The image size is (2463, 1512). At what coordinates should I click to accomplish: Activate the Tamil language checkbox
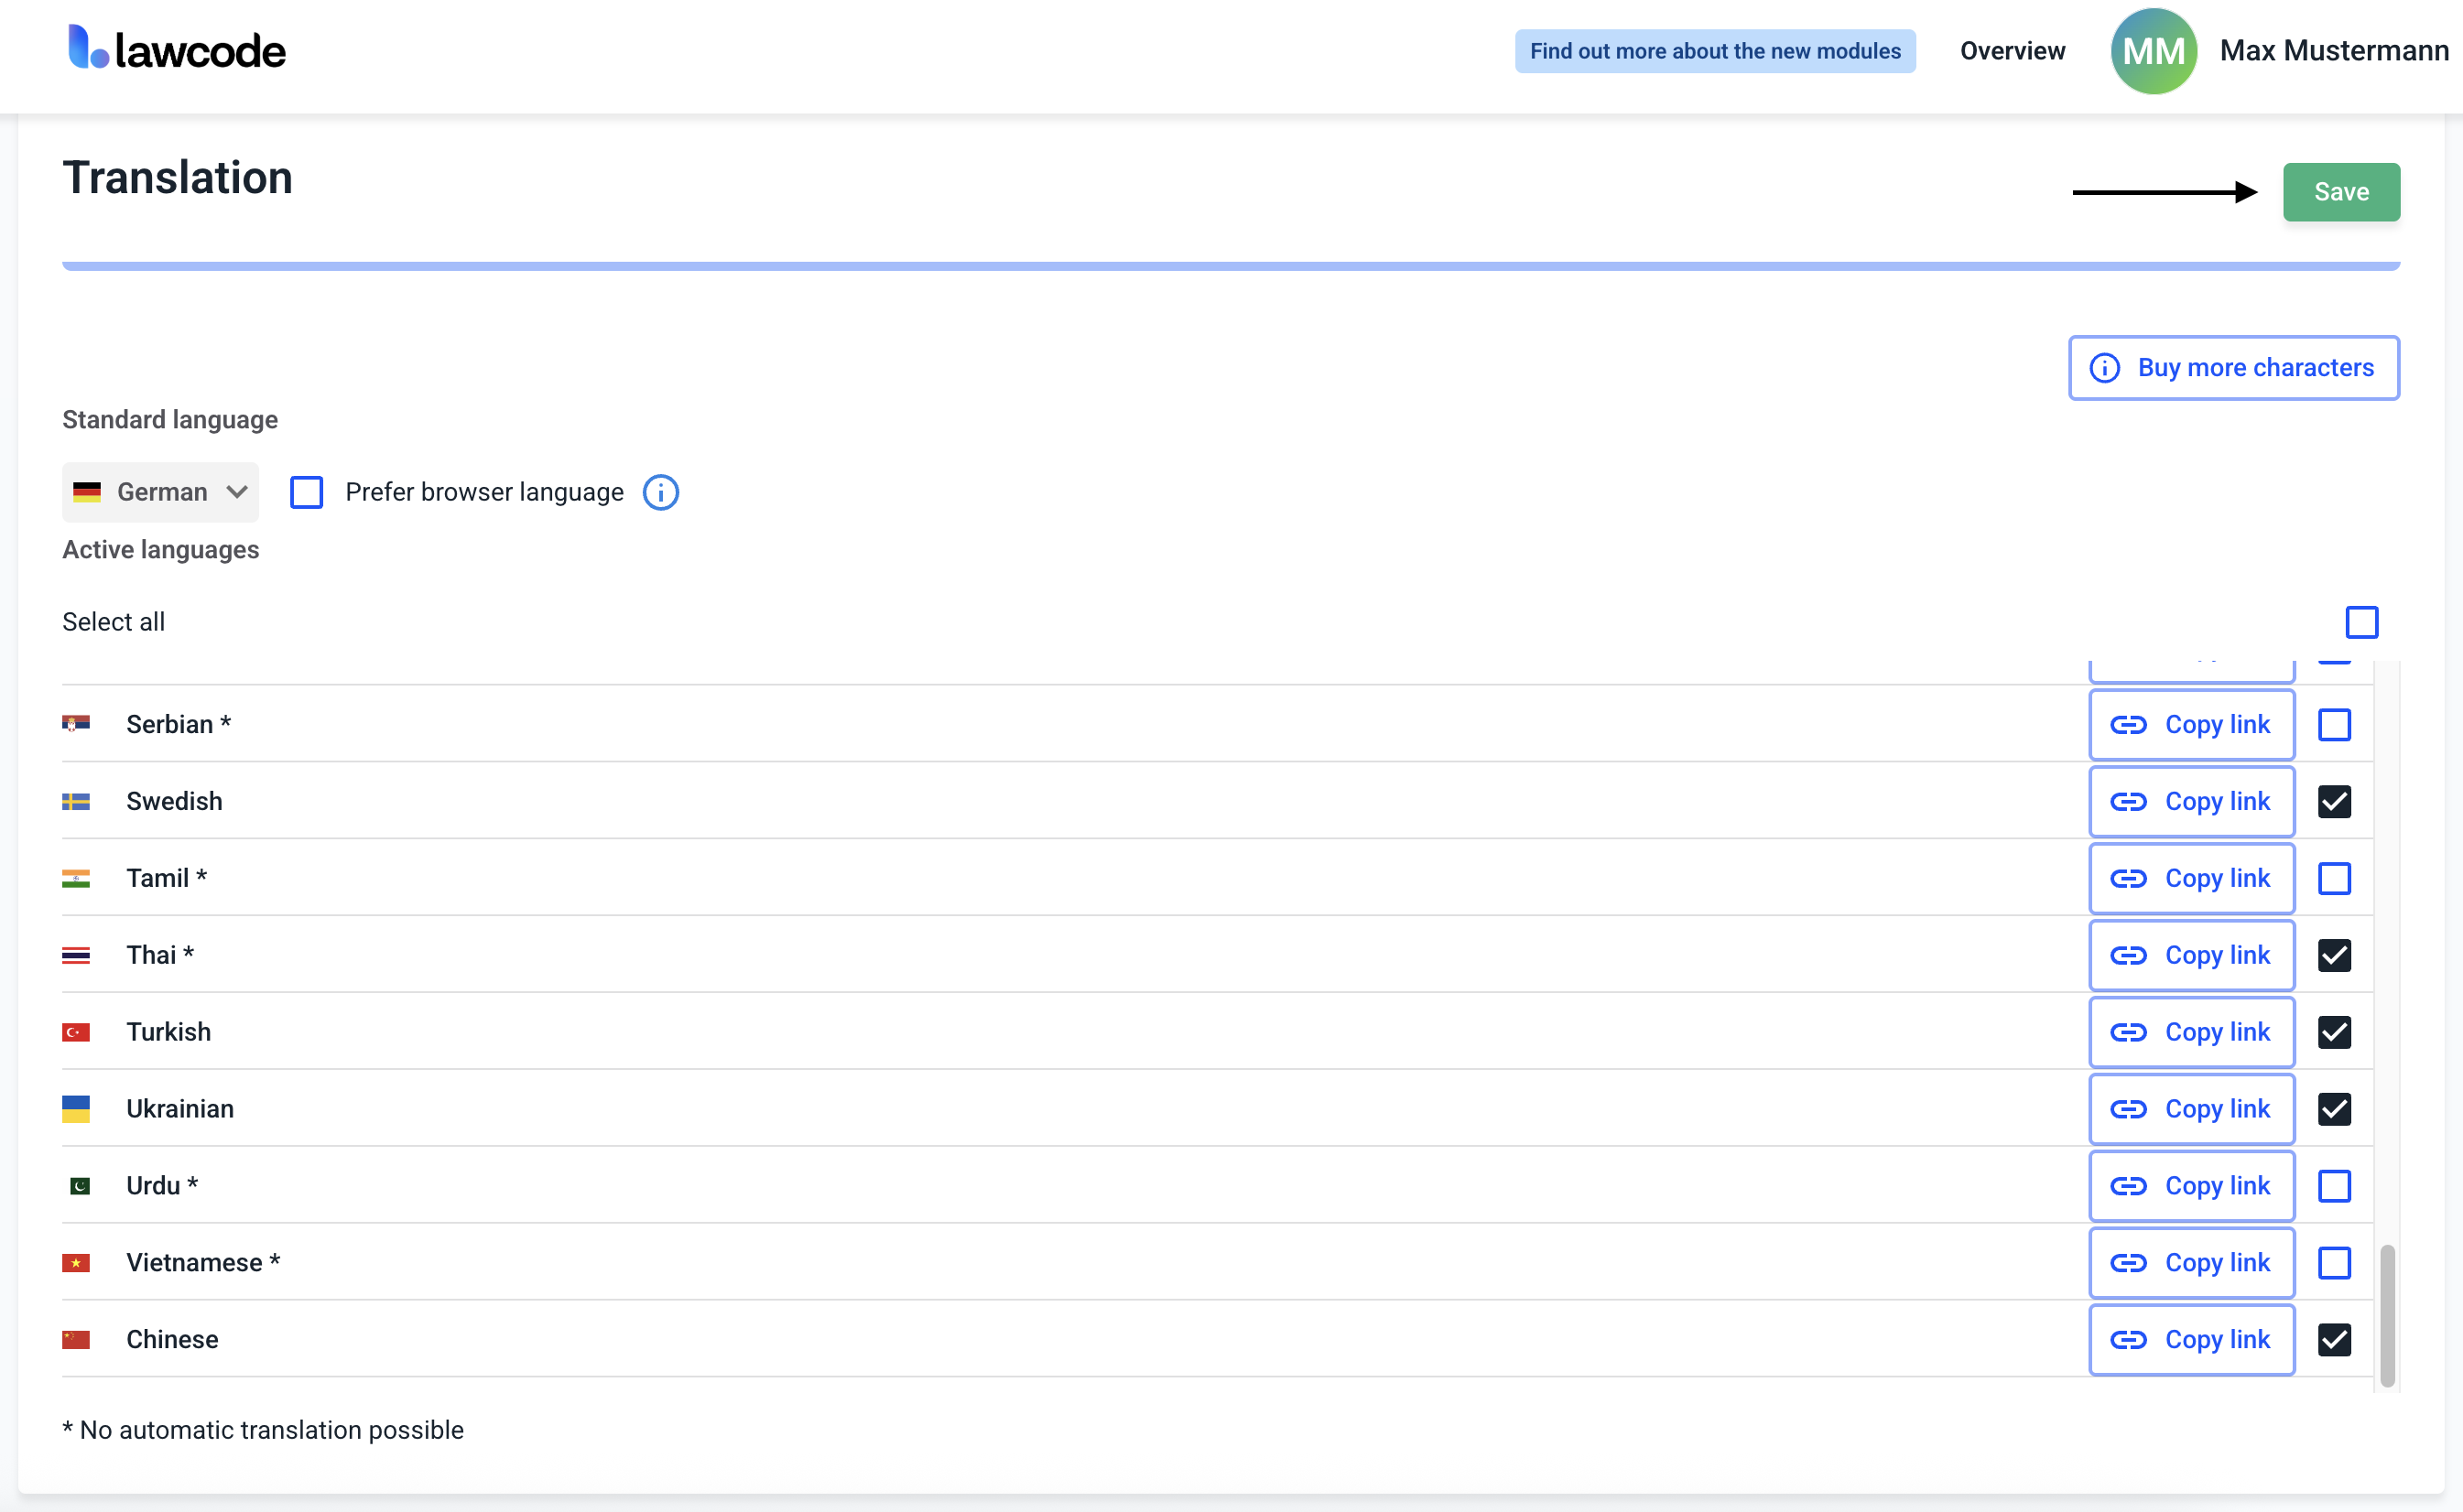(x=2334, y=878)
